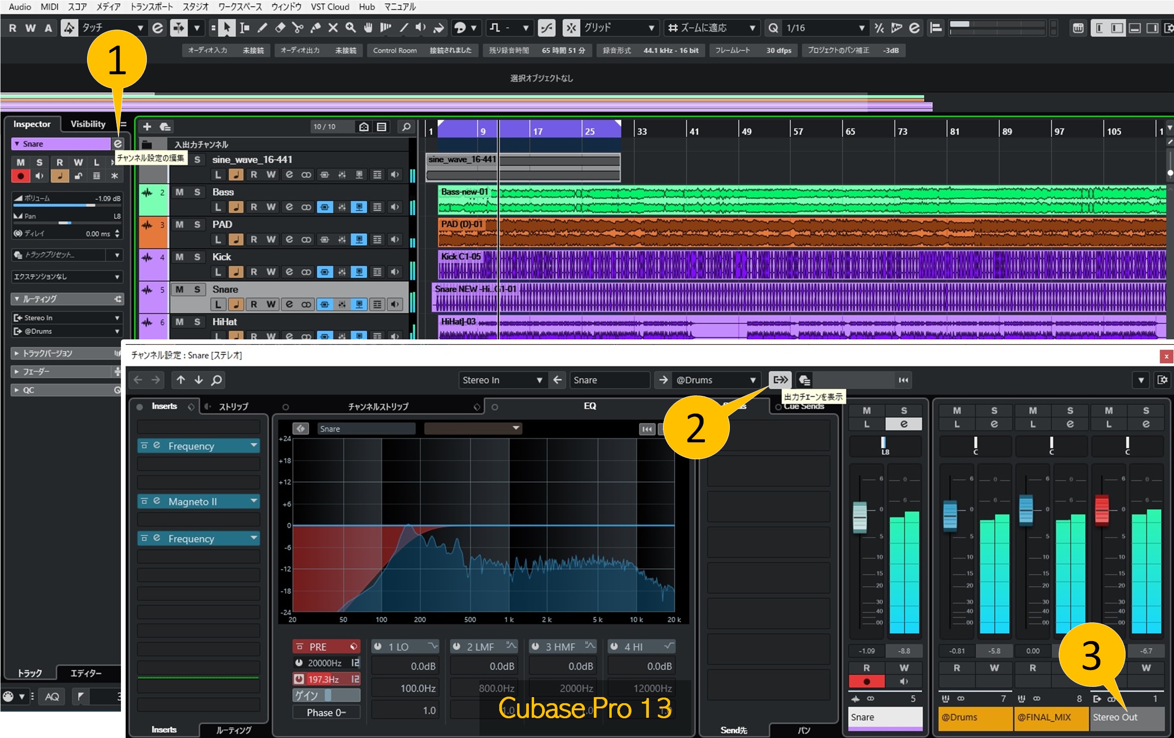1174x738 pixels.
Task: Mute the Bass track
Action: point(179,192)
